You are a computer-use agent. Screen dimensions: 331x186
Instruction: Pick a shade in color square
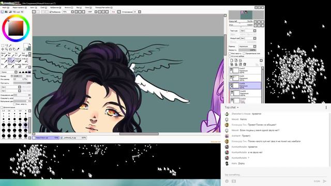pos(16,28)
